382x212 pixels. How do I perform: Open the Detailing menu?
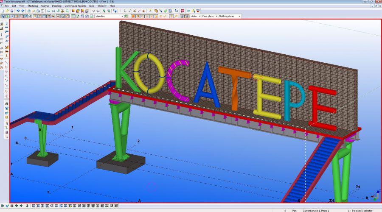point(56,6)
